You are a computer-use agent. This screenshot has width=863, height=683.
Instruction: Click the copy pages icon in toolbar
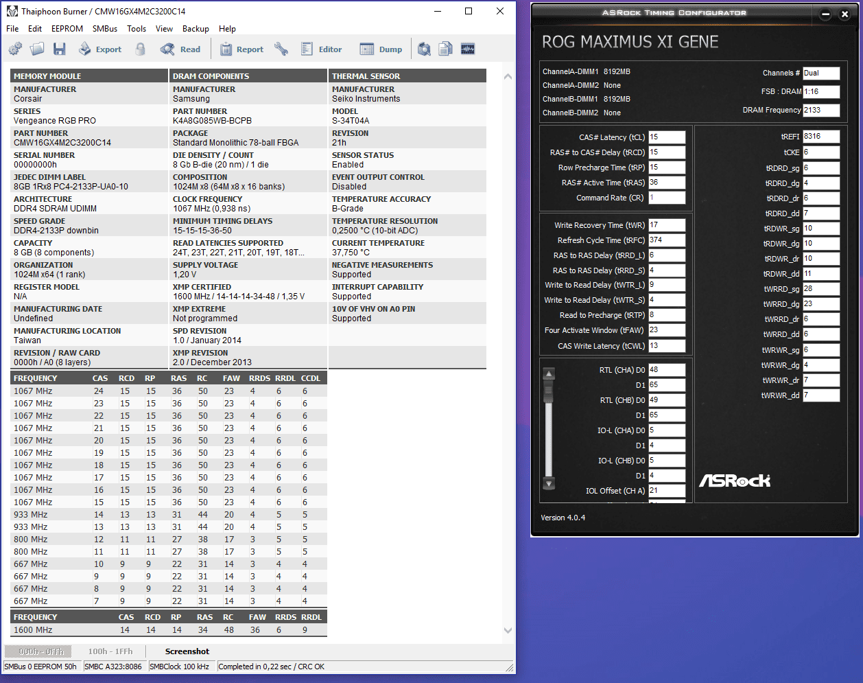coord(446,49)
